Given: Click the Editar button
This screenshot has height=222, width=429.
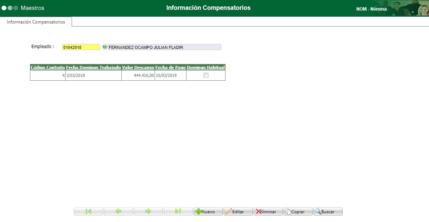Looking at the screenshot, I should (238, 211).
